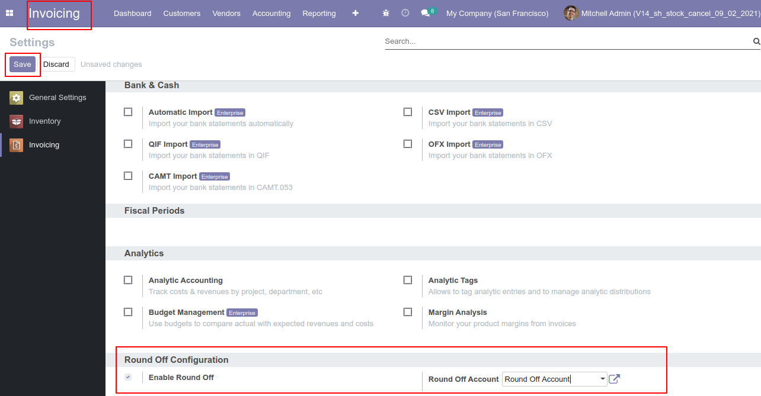Click the Invoicing sidebar icon
This screenshot has width=761, height=396.
(x=16, y=145)
